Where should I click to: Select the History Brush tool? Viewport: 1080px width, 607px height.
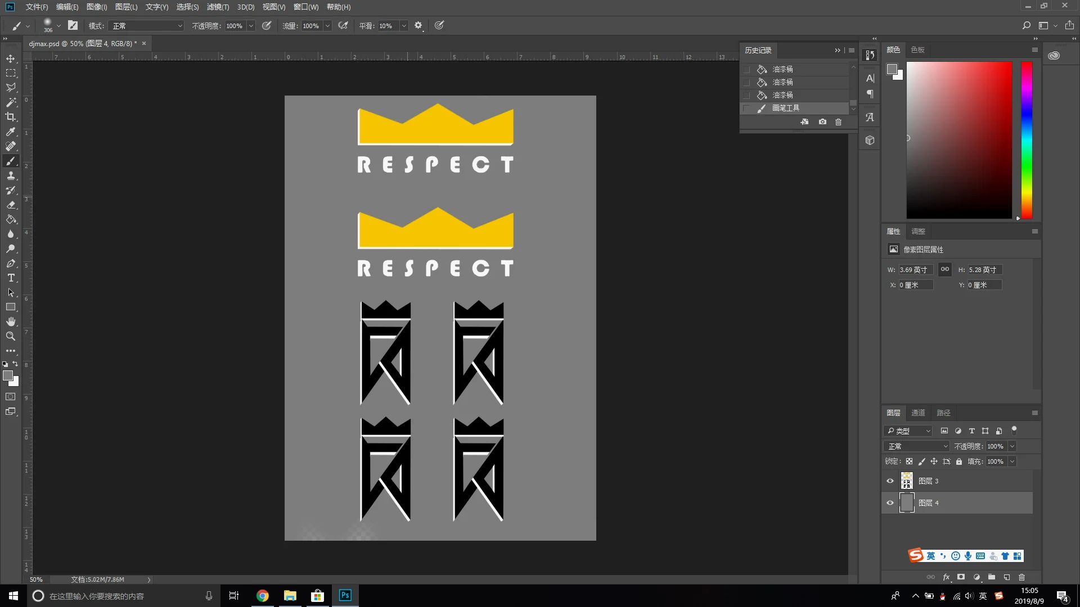pos(11,190)
